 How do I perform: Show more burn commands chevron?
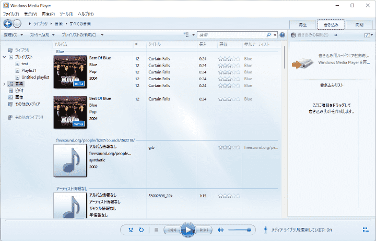336,35
